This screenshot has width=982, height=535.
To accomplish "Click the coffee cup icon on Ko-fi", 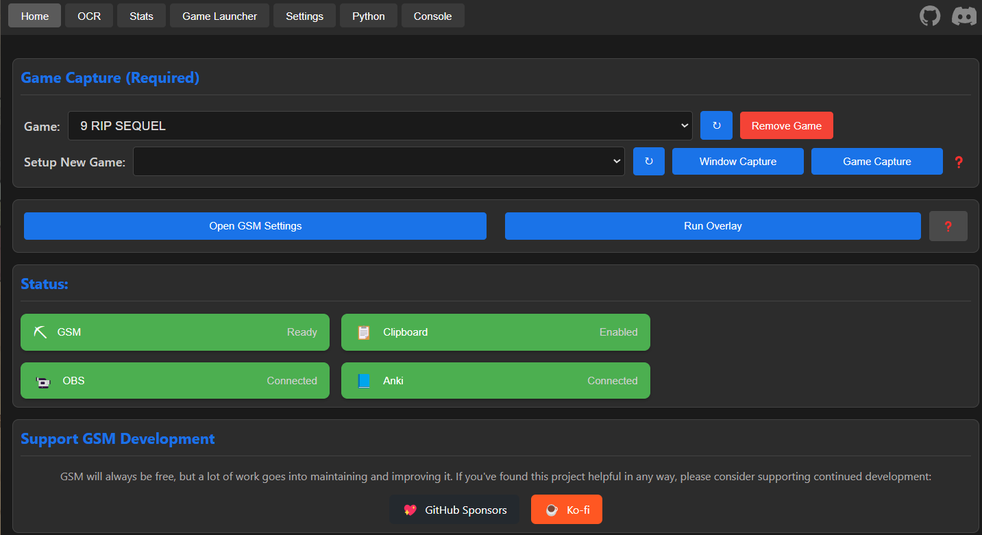I will 551,510.
